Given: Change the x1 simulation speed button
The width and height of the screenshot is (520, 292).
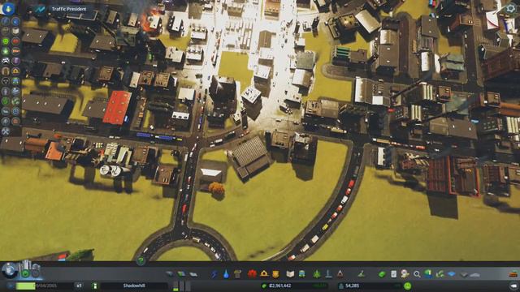Looking at the screenshot, I should tap(79, 286).
